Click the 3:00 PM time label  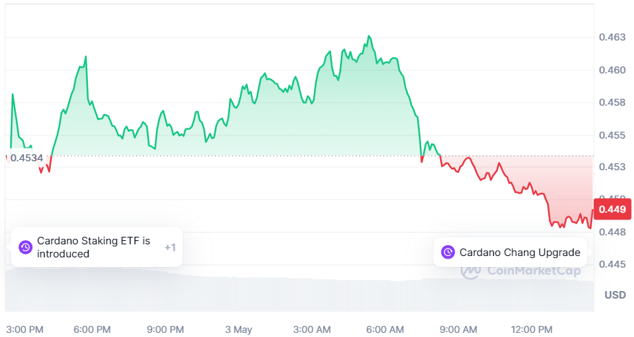pos(24,329)
